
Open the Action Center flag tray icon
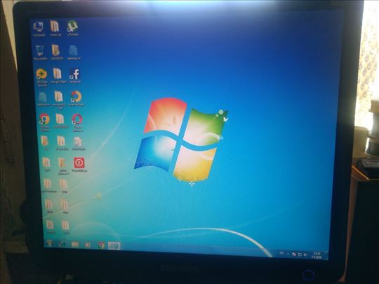point(294,254)
